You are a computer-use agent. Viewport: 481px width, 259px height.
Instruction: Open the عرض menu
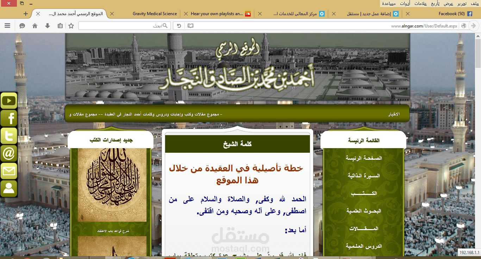pos(449,4)
